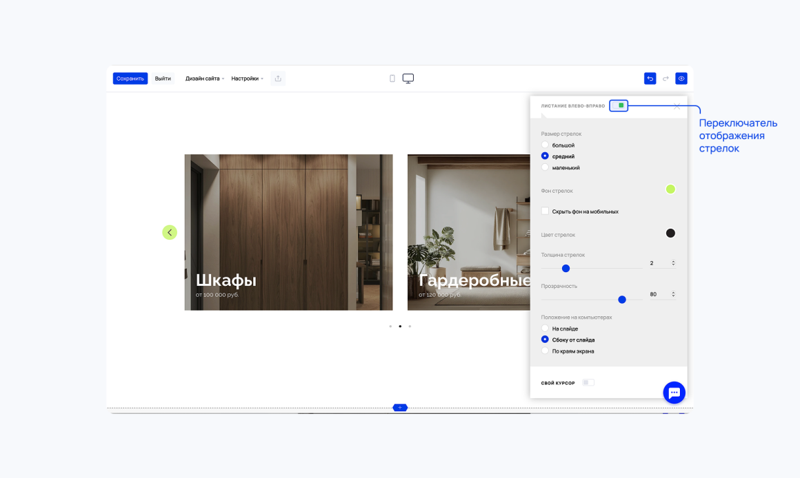The image size is (800, 478).
Task: Switch to desktop monitor view icon
Action: pos(408,79)
